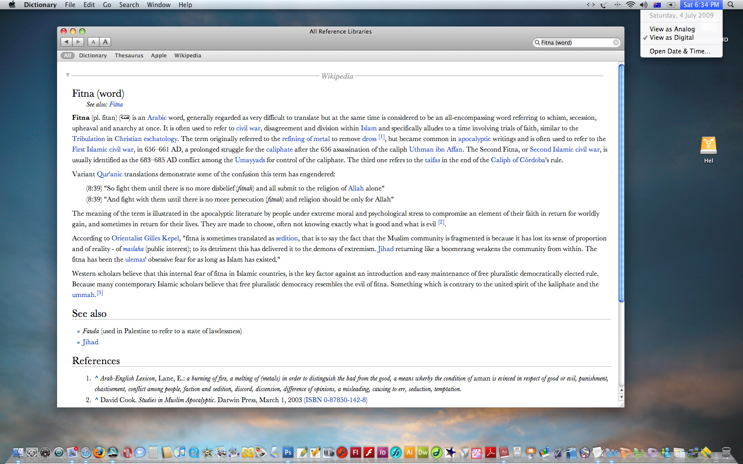The image size is (743, 464).
Task: Switch to the Wikipedia source tab
Action: [188, 55]
